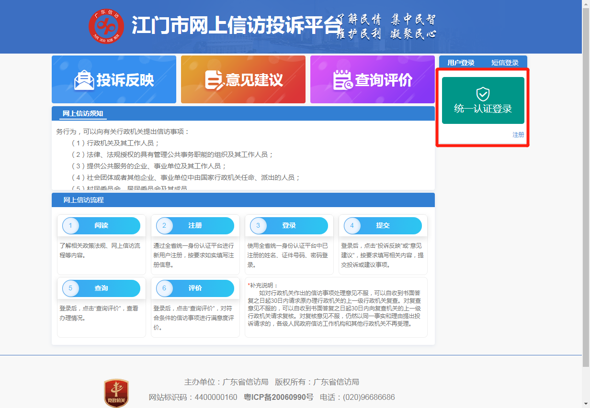The height and width of the screenshot is (408, 590).
Task: Select step 4 提交 label
Action: pyautogui.click(x=383, y=226)
